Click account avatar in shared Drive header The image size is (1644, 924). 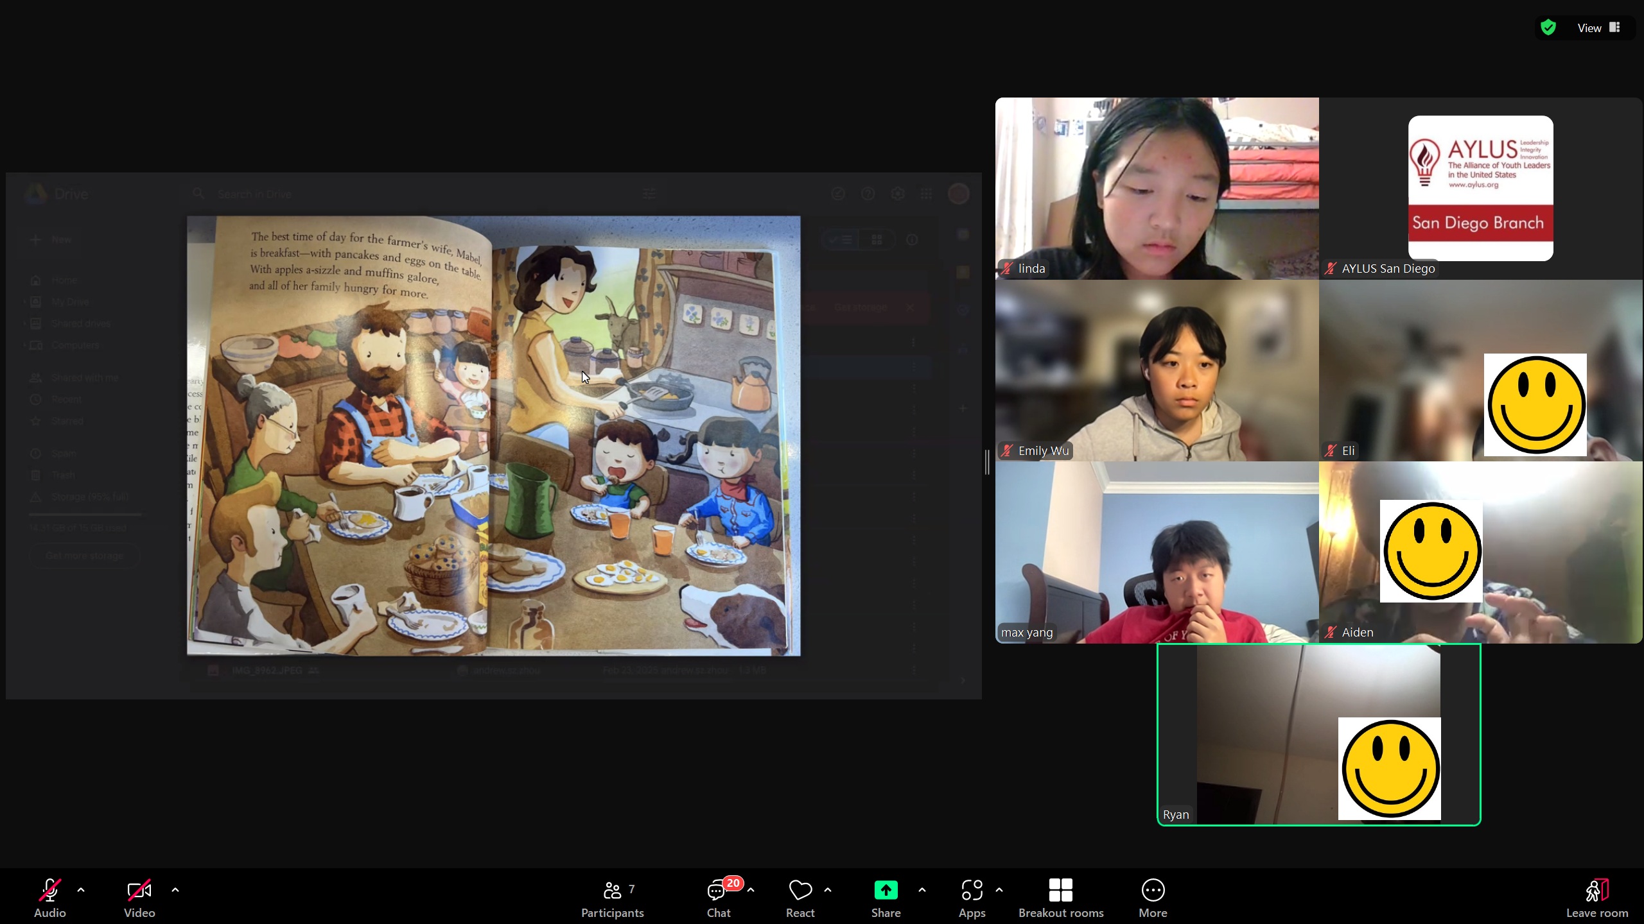[x=958, y=194]
